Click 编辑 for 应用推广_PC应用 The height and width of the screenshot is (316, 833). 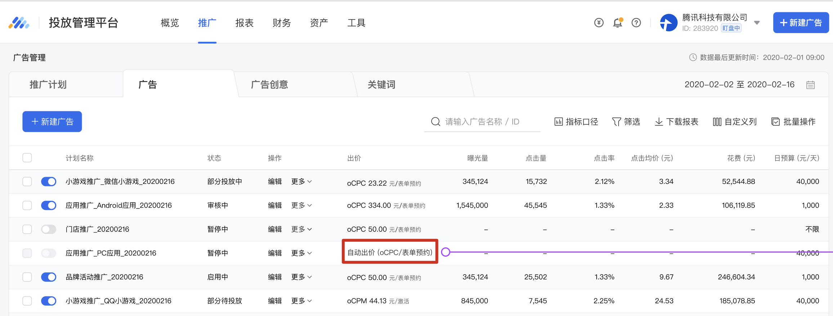coord(275,253)
